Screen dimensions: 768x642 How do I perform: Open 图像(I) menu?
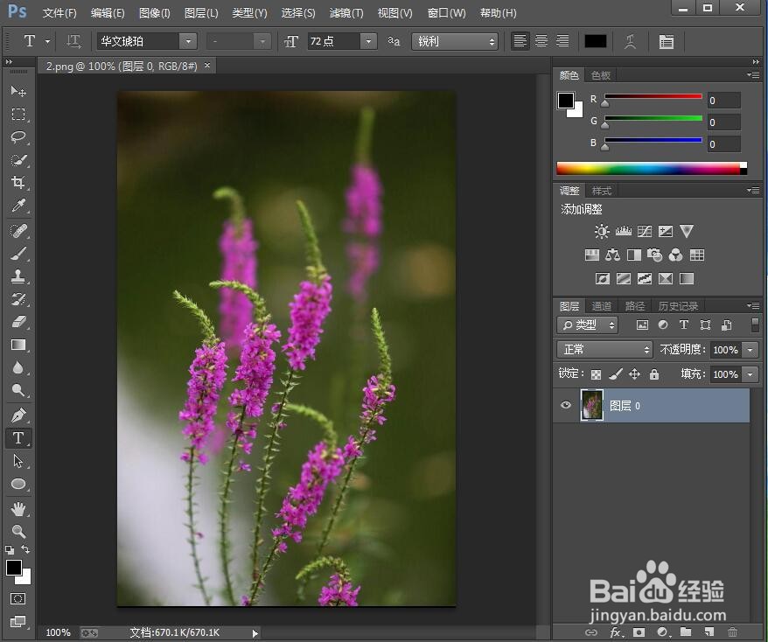154,13
